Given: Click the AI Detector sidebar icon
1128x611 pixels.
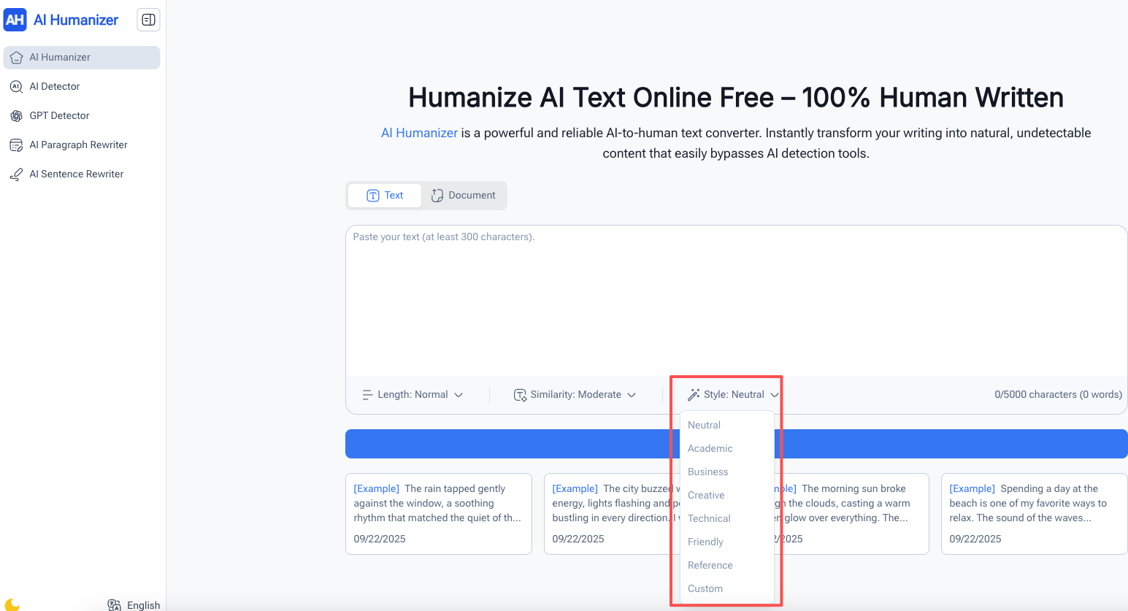Looking at the screenshot, I should [x=16, y=87].
